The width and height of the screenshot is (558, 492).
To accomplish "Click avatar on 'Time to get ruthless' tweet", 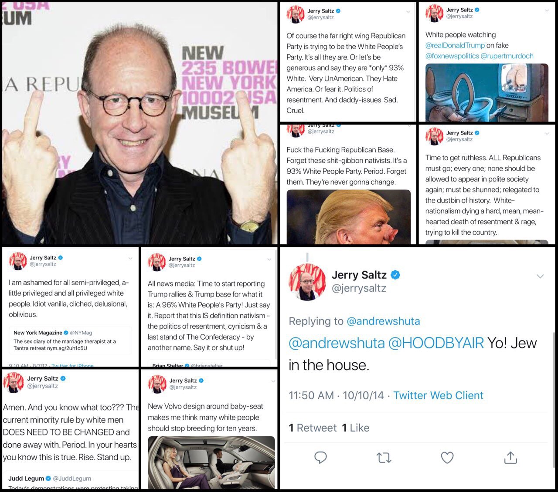I will click(434, 136).
